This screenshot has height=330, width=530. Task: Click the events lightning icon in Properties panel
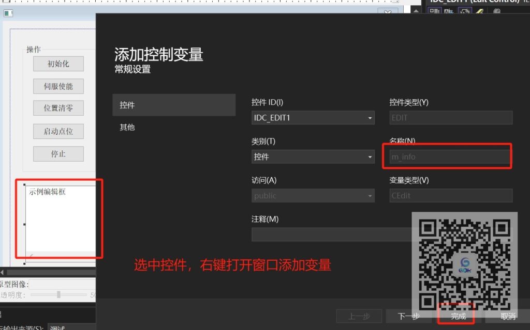pos(480,11)
